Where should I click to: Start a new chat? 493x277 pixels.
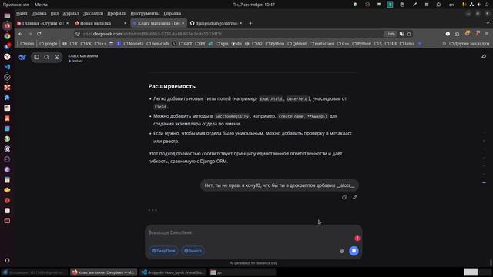[x=57, y=57]
